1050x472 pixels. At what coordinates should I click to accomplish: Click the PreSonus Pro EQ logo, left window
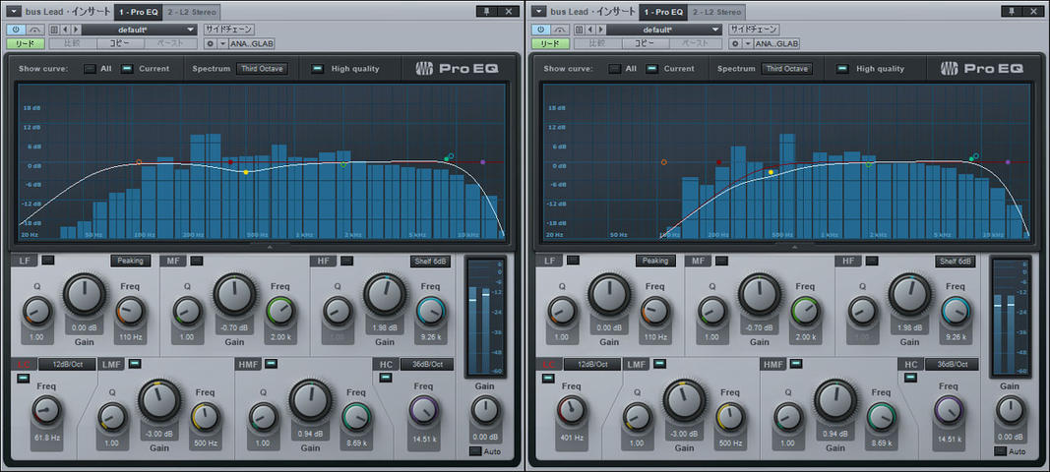(x=457, y=68)
